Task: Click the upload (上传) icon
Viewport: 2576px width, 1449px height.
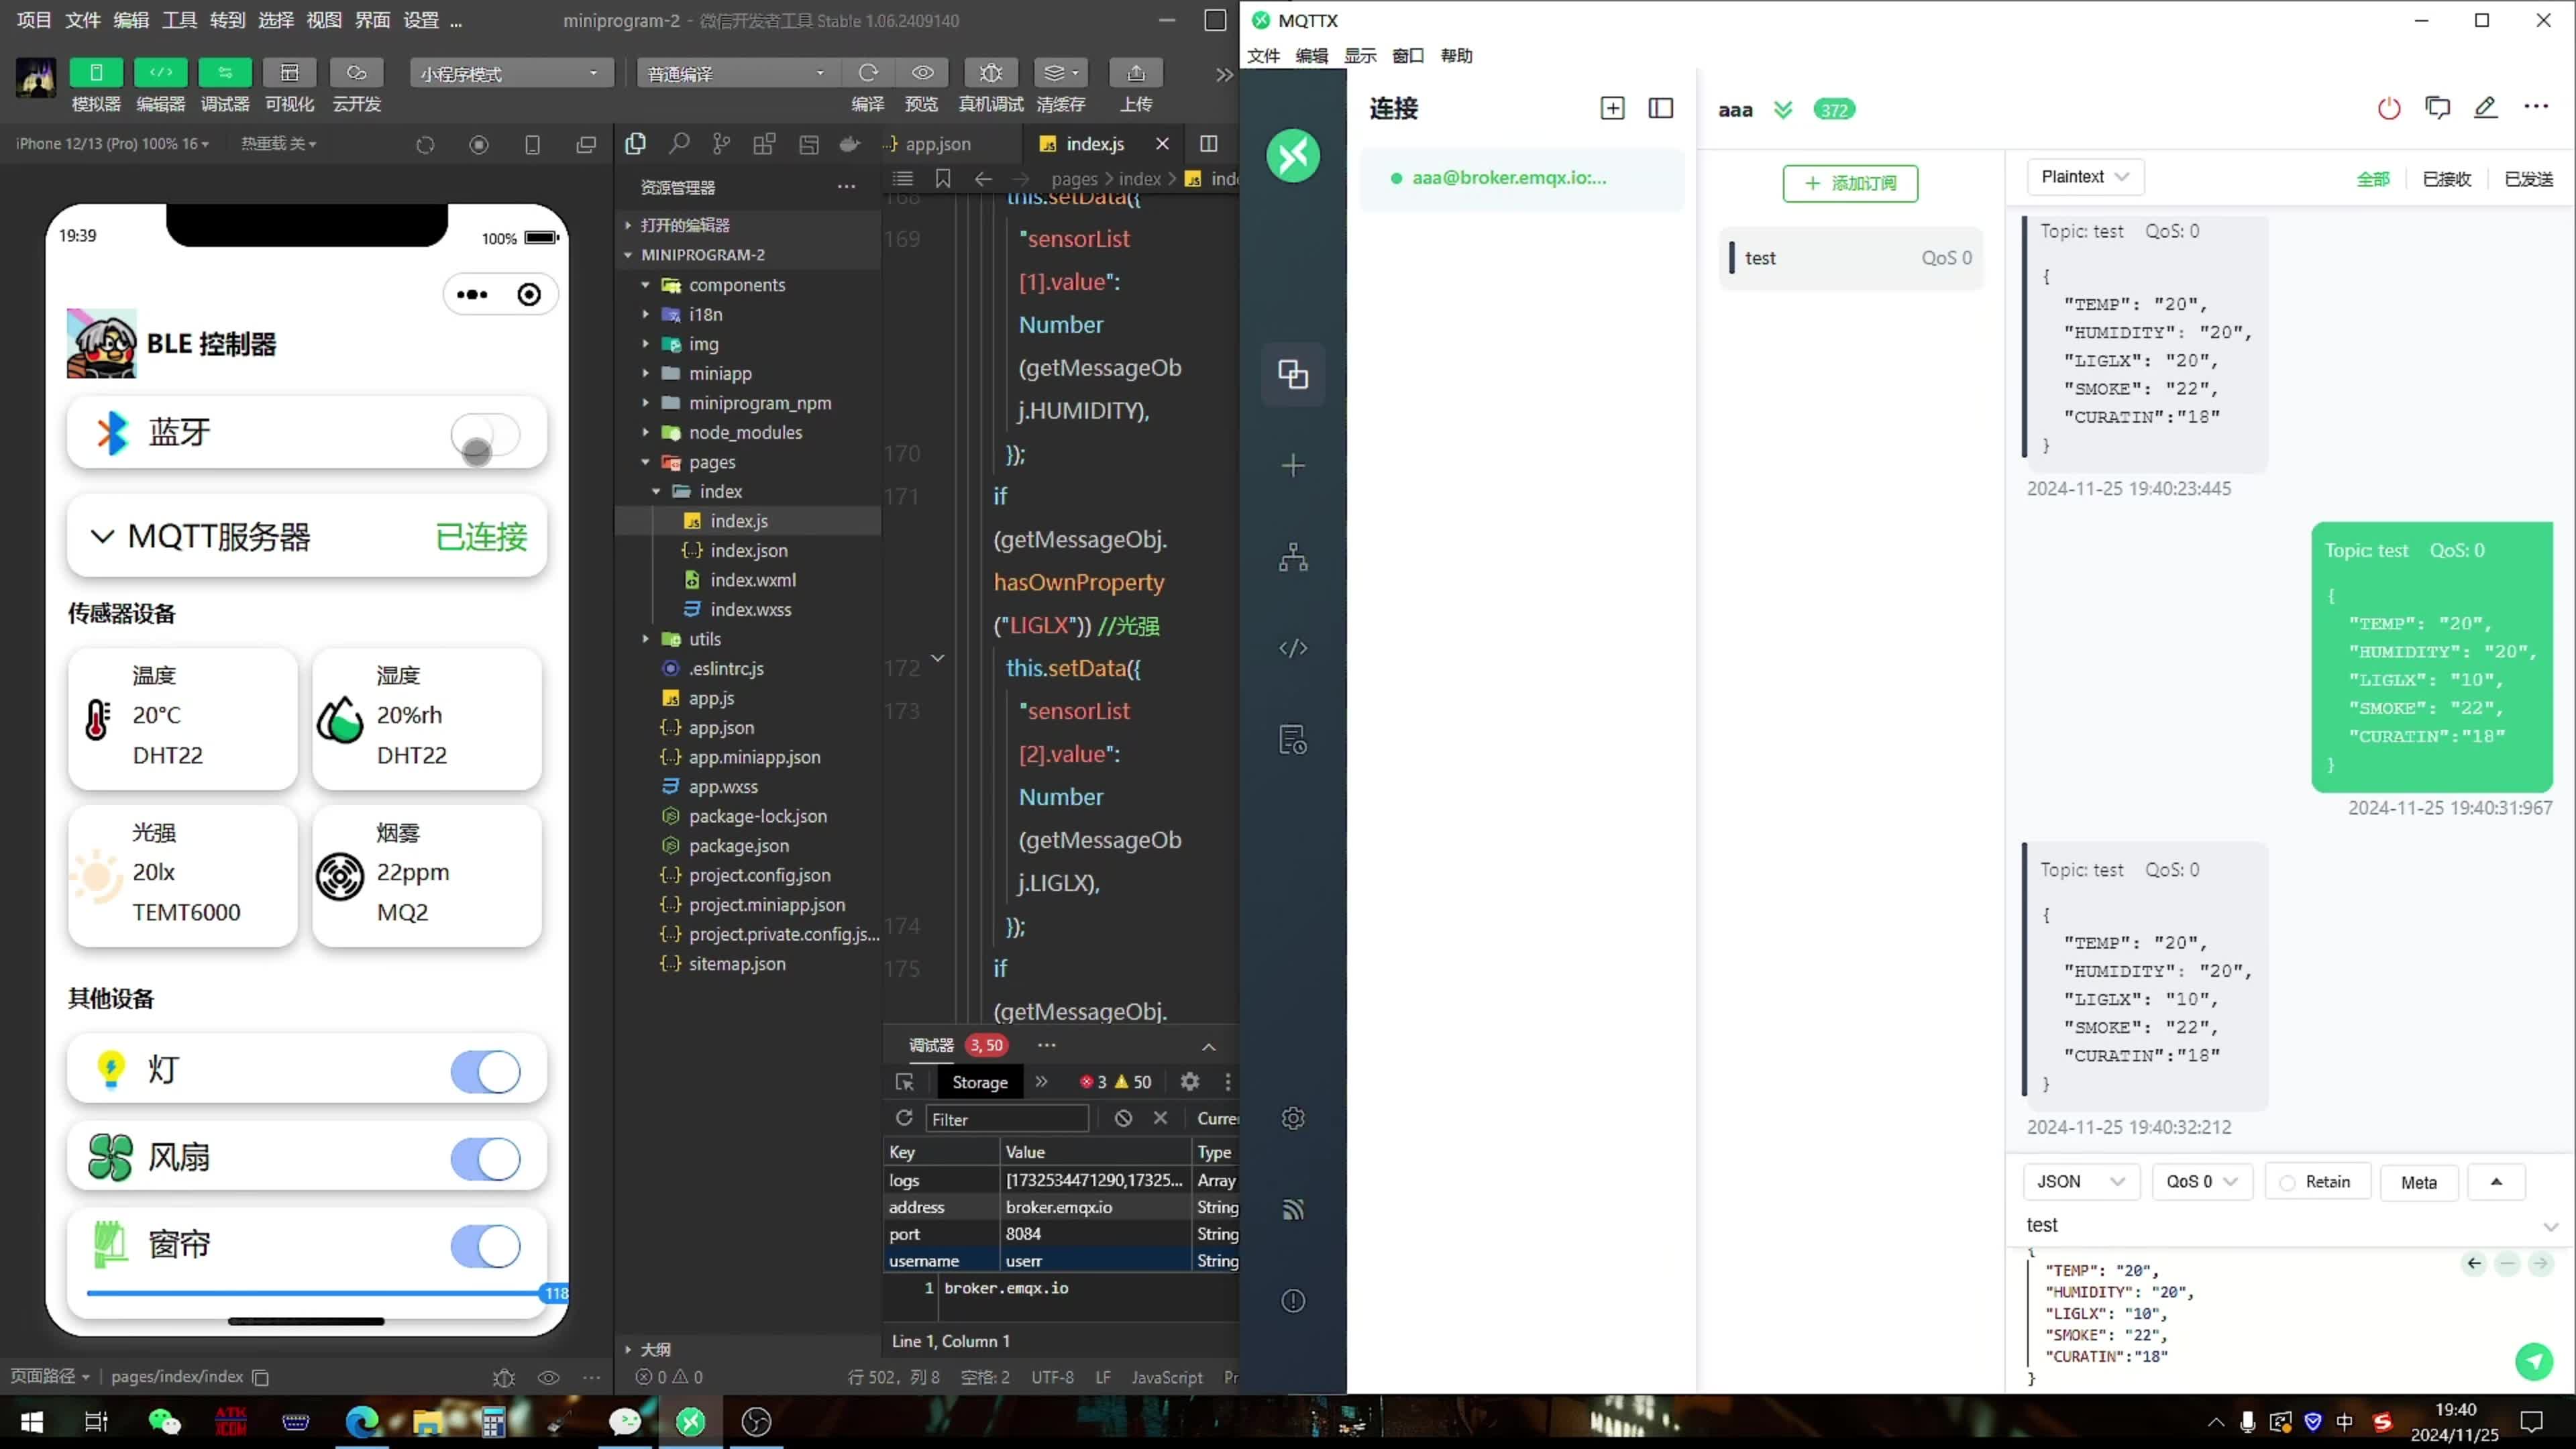Action: tap(1136, 72)
